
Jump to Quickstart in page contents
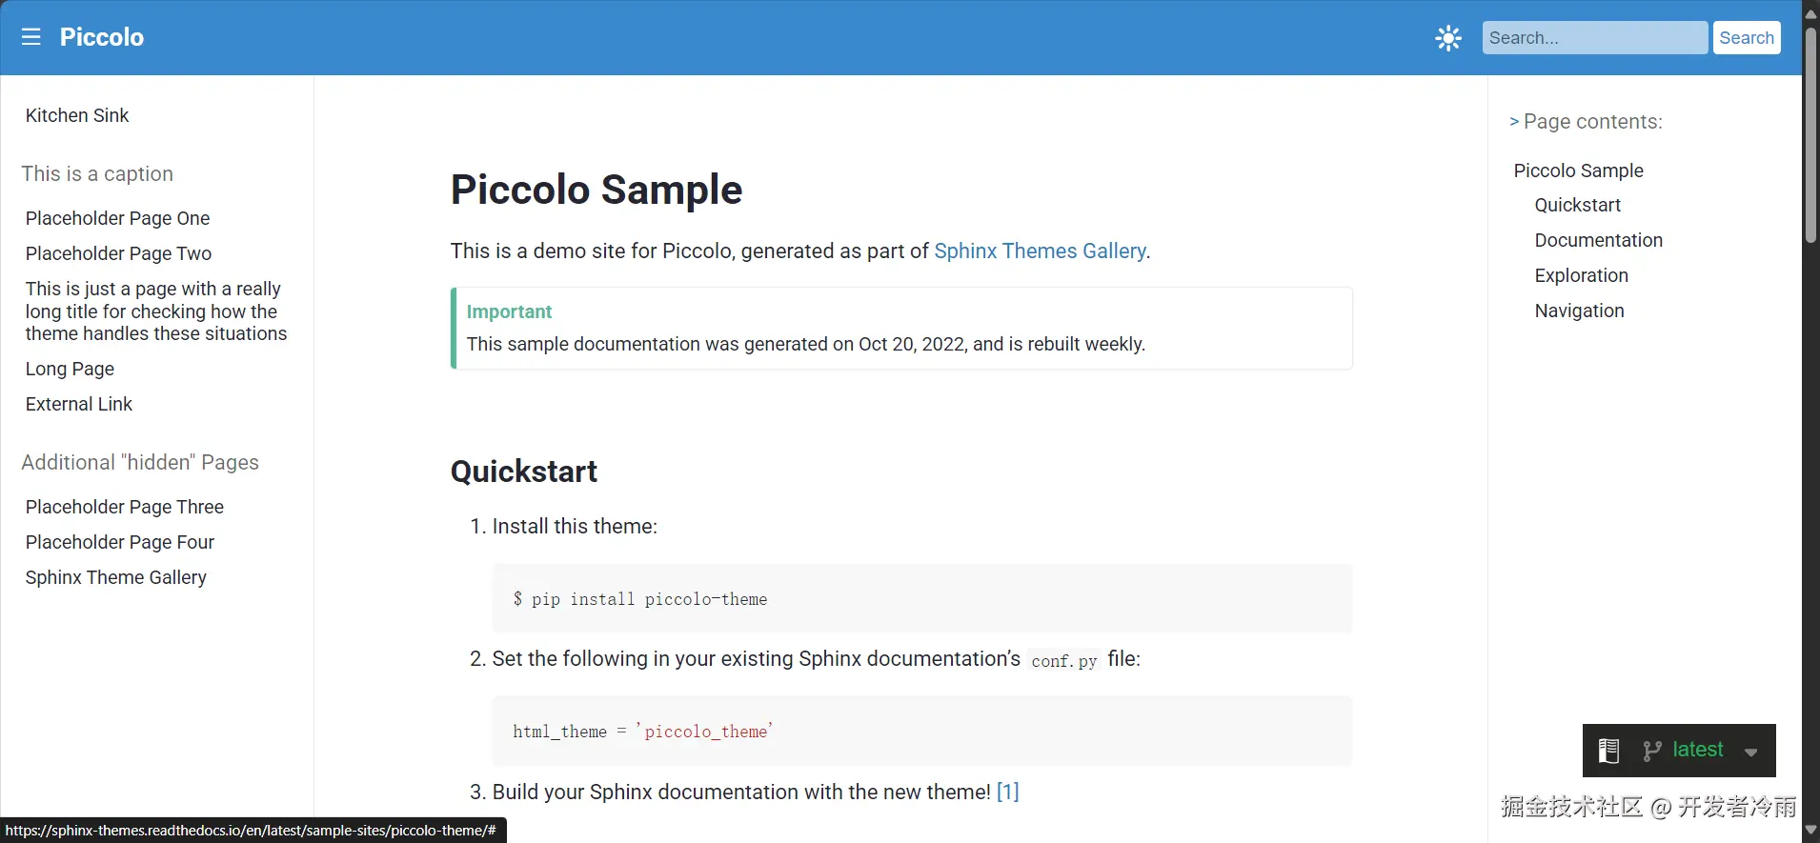(1577, 205)
